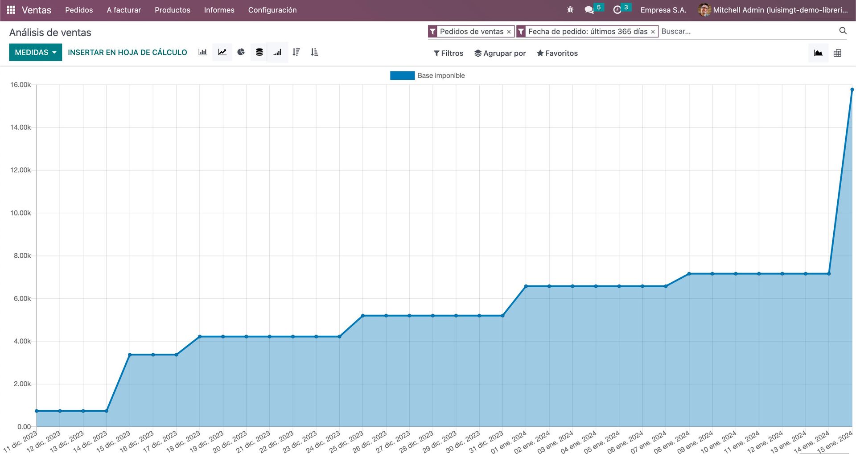Click the data point for 25 dic. 2023
This screenshot has width=856, height=454.
(363, 316)
